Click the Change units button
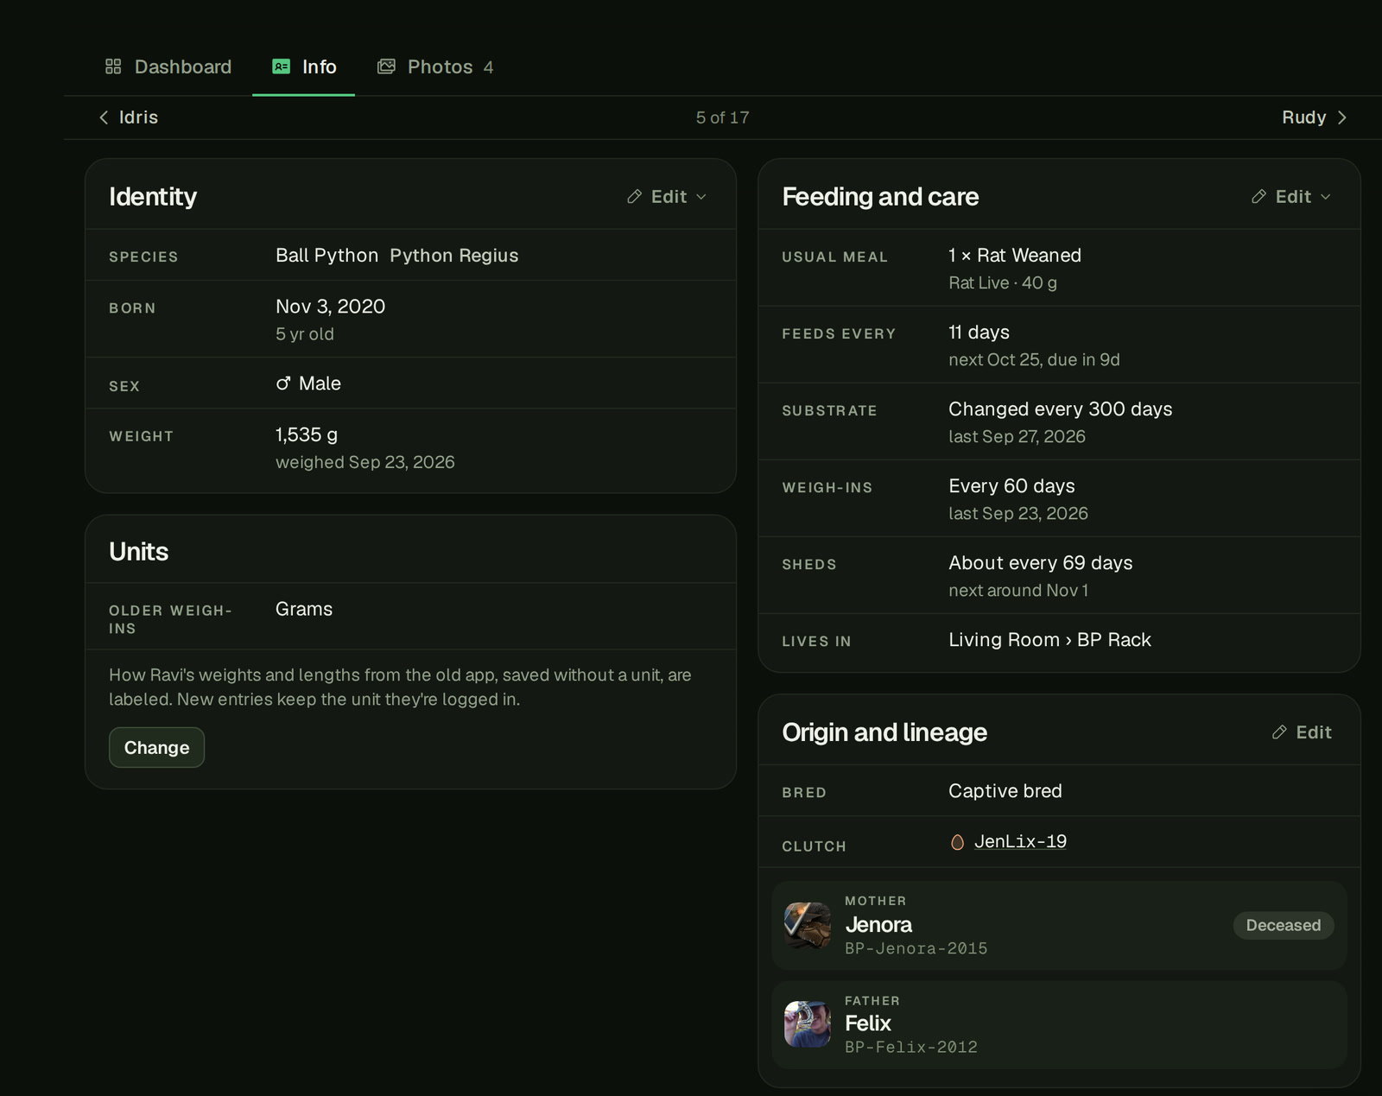The image size is (1382, 1096). coord(156,747)
